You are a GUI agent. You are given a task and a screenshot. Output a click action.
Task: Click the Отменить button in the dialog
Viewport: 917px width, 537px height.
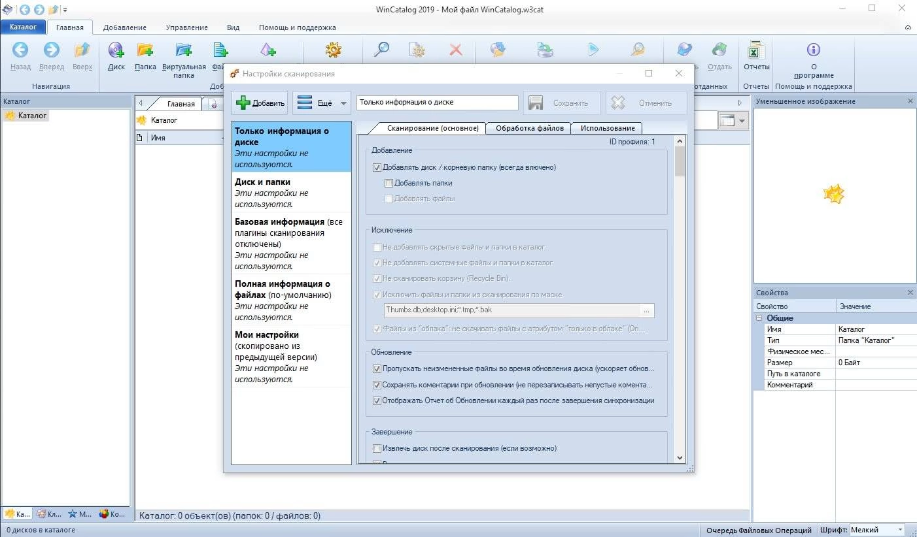click(646, 103)
